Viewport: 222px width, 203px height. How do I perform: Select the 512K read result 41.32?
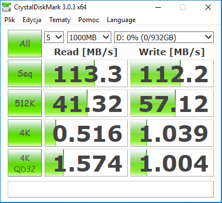(86, 103)
